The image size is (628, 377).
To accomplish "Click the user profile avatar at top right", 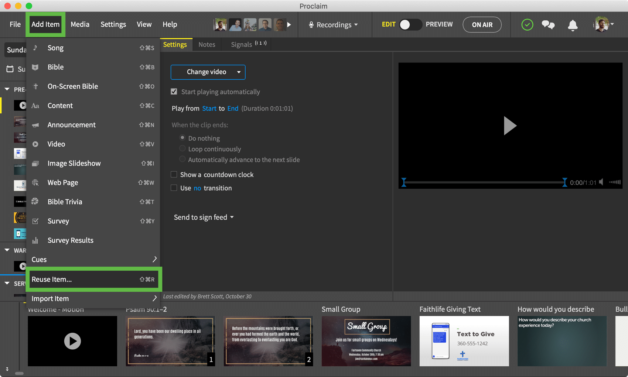I will (601, 24).
